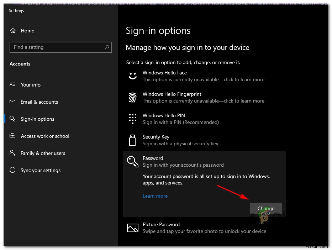
Task: Click the Sign-in options key icon
Action: (12, 119)
